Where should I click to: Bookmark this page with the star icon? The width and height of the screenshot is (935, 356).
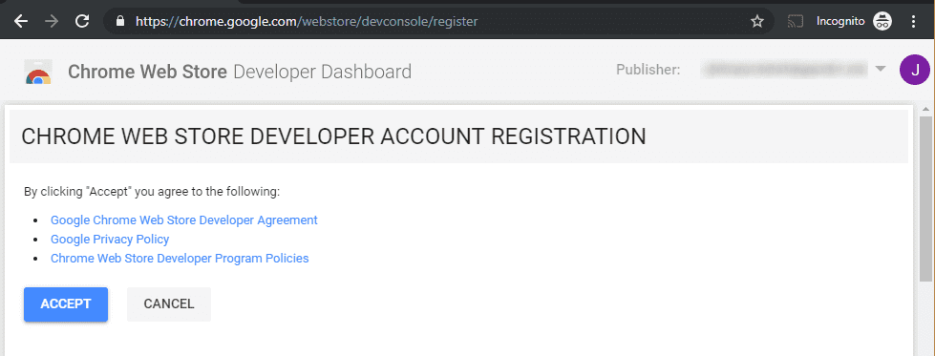tap(757, 21)
